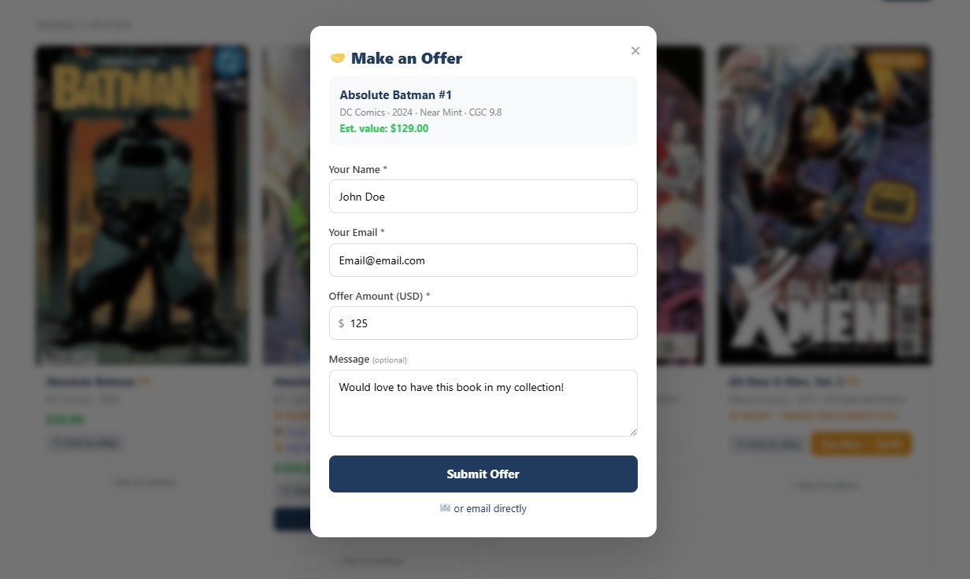The height and width of the screenshot is (579, 970).
Task: Click the resize handle of the Message box
Action: tap(635, 432)
